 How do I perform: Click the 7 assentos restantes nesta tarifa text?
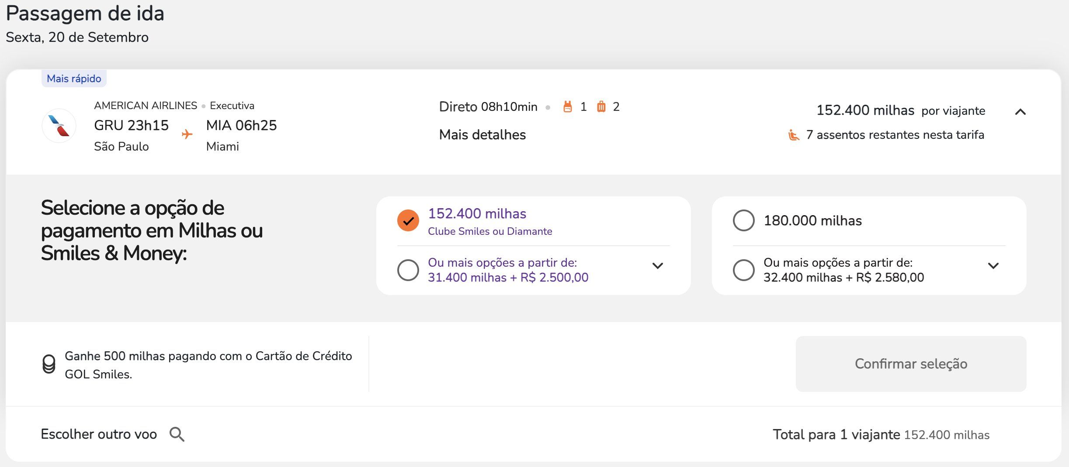click(895, 135)
